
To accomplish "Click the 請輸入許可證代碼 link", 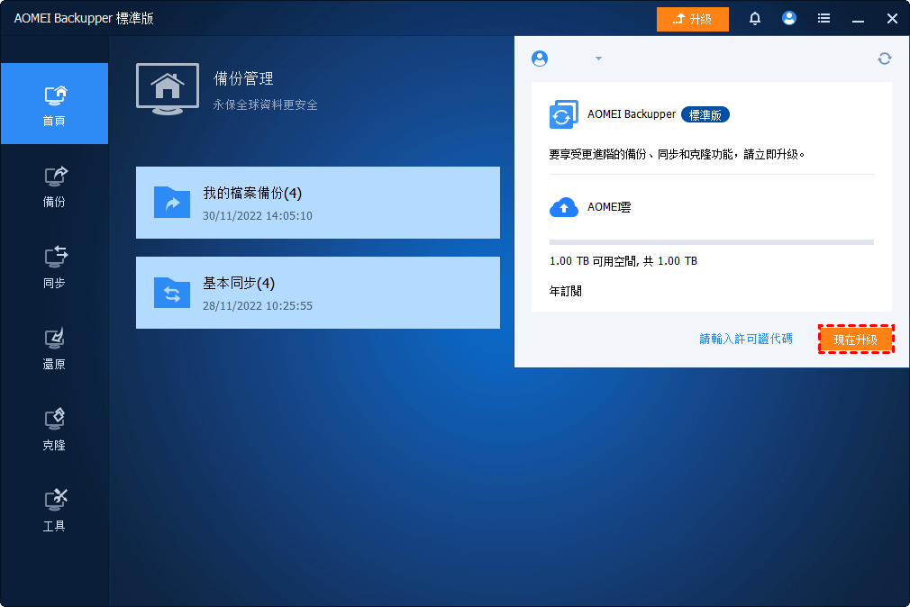I will tap(746, 339).
